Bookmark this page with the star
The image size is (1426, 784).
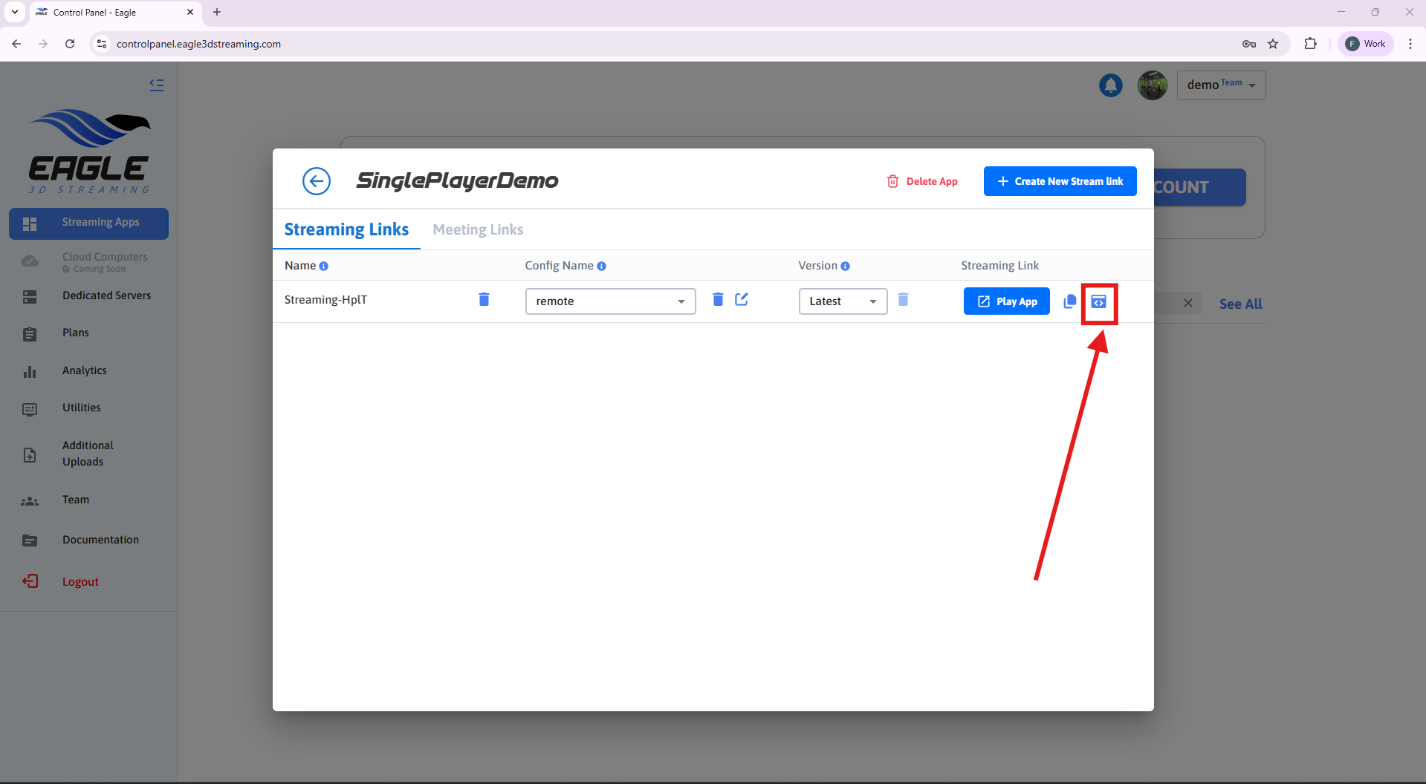tap(1273, 44)
